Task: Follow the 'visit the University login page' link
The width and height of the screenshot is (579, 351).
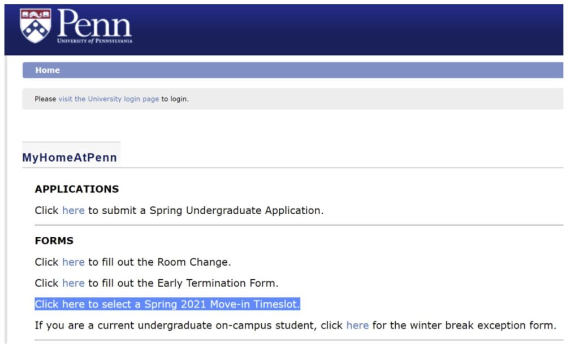Action: point(109,99)
